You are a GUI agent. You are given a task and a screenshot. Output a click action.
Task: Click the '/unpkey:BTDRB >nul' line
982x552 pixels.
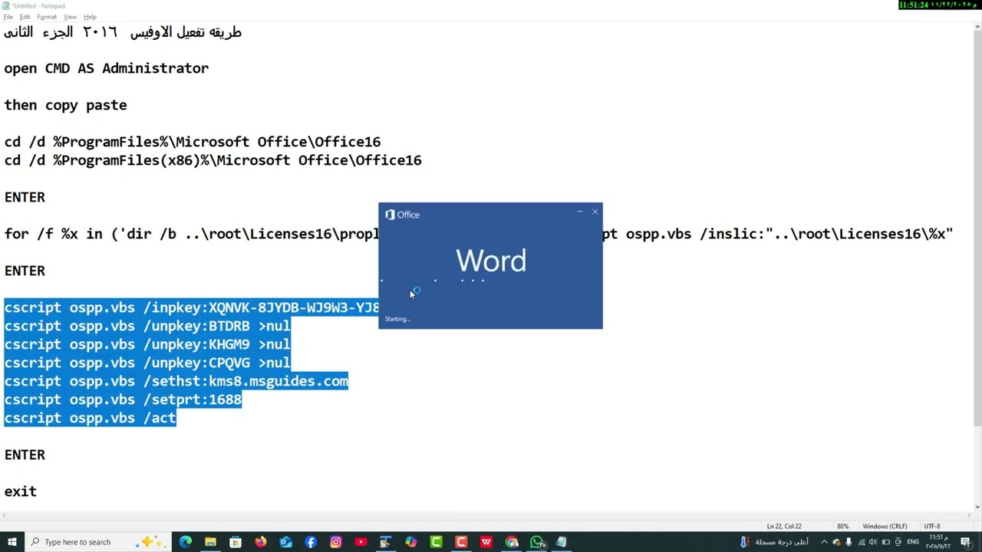(x=147, y=326)
